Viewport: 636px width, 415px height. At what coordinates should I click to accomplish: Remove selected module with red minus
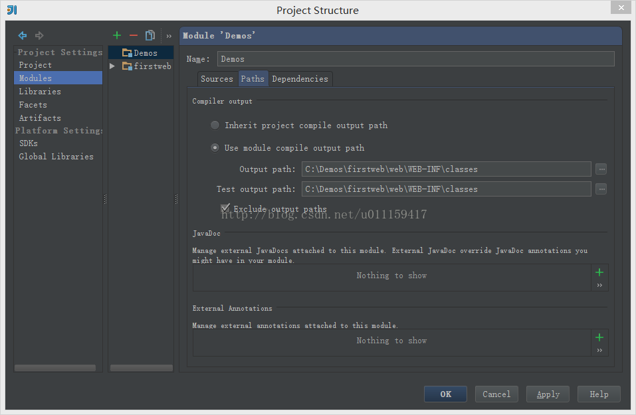point(134,36)
